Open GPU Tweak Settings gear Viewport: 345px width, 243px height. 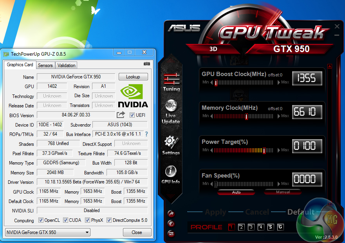(171, 145)
